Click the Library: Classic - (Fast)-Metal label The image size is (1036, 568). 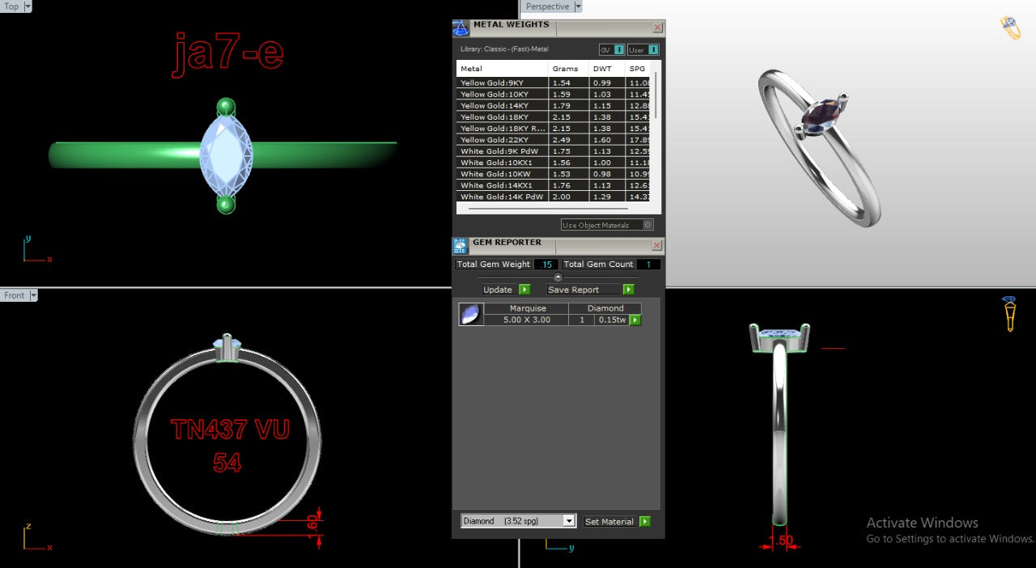[x=504, y=49]
